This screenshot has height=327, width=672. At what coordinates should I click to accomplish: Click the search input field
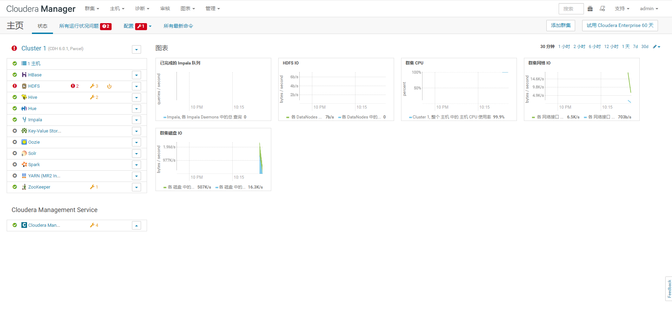(x=571, y=9)
